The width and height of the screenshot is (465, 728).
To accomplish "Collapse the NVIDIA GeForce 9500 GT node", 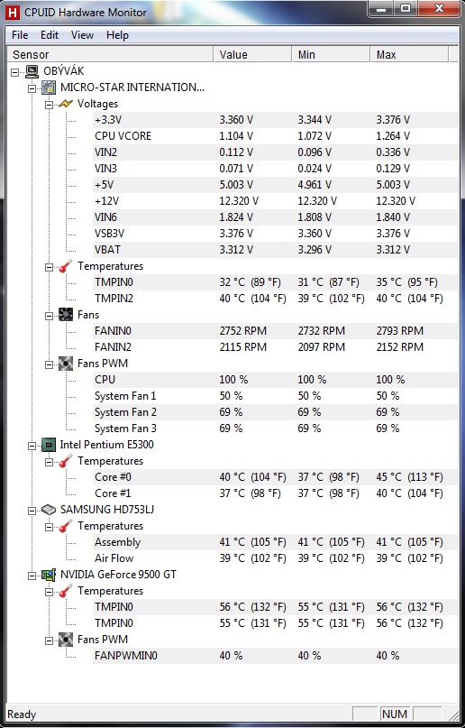I will click(32, 576).
